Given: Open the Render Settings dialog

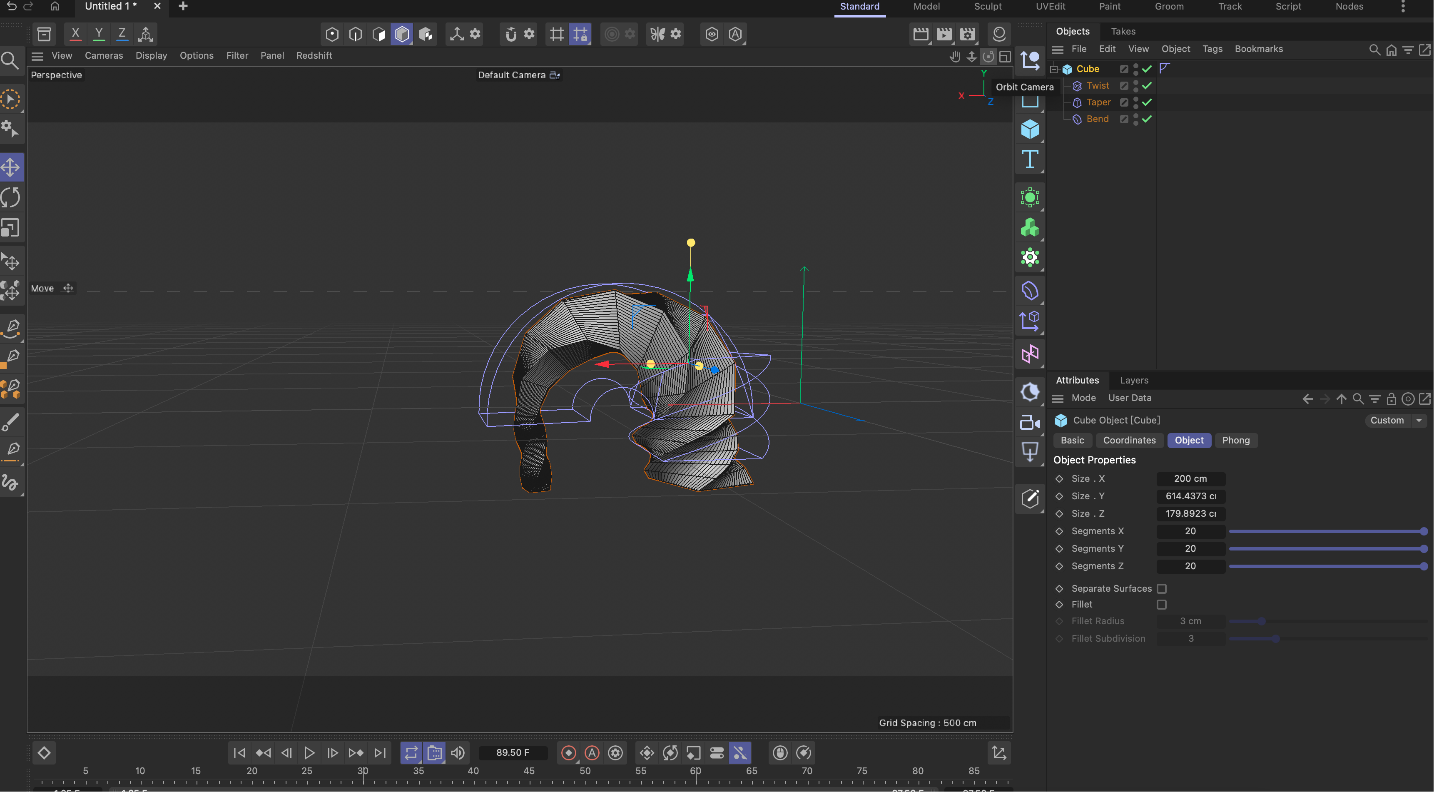Looking at the screenshot, I should [x=968, y=34].
